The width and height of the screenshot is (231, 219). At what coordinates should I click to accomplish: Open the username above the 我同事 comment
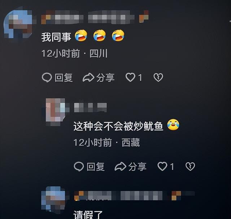tap(88, 17)
